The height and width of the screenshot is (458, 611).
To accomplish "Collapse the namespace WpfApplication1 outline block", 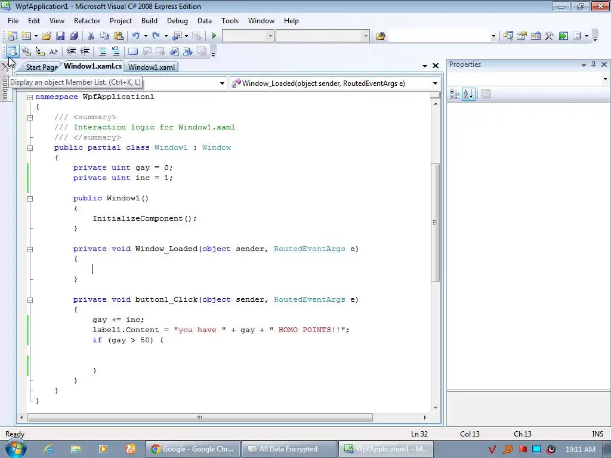I will point(30,97).
